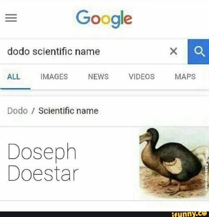The image size is (209, 217).
Task: Click the blue underline beneath ALL tab
Action: click(15, 89)
